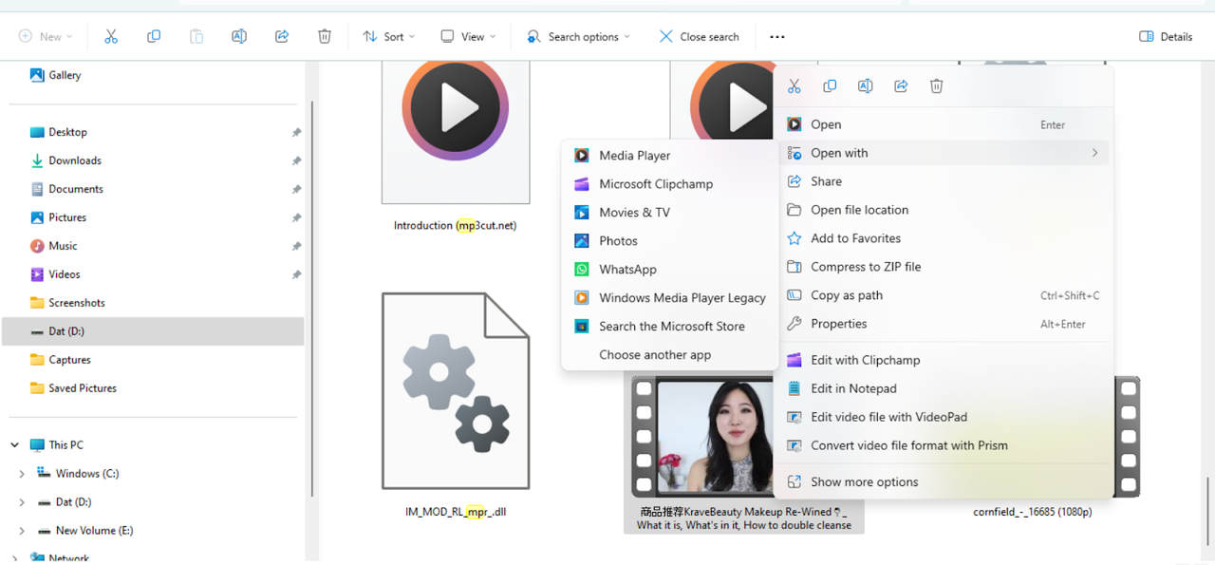1215x565 pixels.
Task: Click the Gallery icon in the sidebar
Action: click(x=37, y=75)
